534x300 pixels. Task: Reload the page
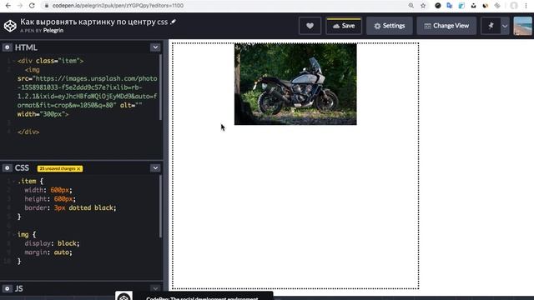click(x=32, y=6)
